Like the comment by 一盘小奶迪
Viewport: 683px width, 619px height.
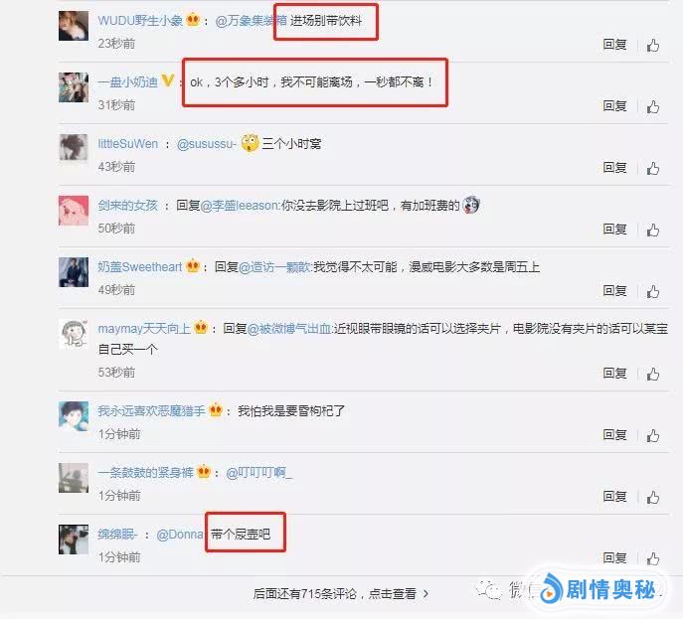point(652,106)
